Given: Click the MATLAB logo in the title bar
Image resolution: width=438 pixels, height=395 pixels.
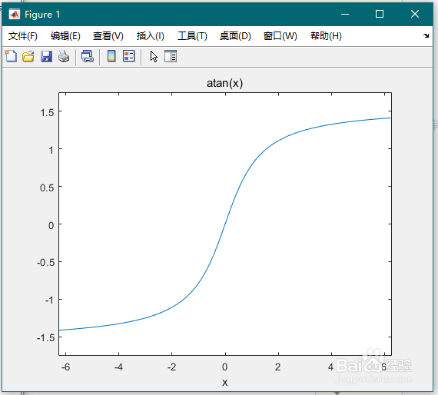Looking at the screenshot, I should 15,14.
